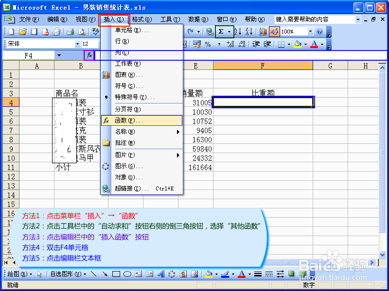The image size is (389, 291).
Task: Apply Percent style button
Action: 208,44
